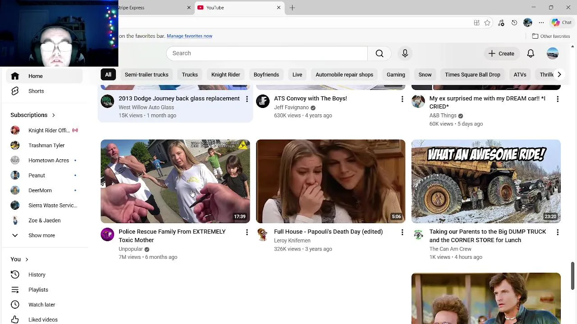Open the notifications bell
The height and width of the screenshot is (324, 577).
click(x=531, y=54)
